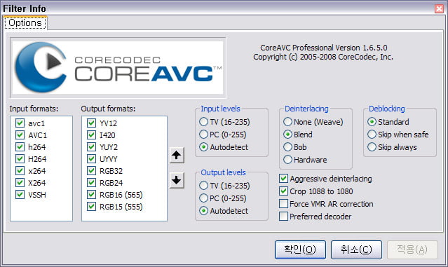
Task: Uncheck the YUY2 output format
Action: [x=91, y=146]
